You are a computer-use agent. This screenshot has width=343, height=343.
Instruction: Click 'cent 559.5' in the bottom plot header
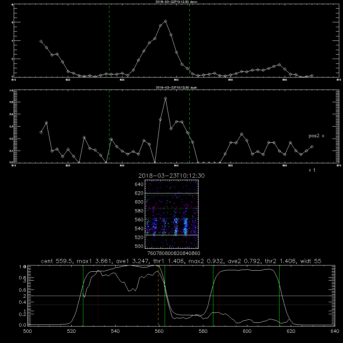pos(58,261)
